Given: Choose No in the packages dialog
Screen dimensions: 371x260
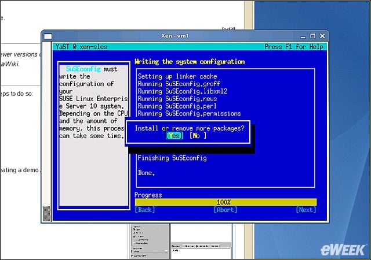Looking at the screenshot, I should 198,136.
